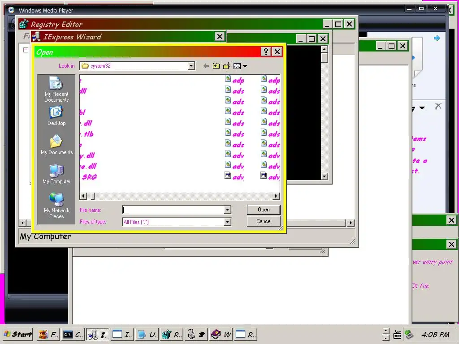The image size is (459, 344).
Task: Click the blue forward arrow icon at right
Action: pyautogui.click(x=437, y=38)
